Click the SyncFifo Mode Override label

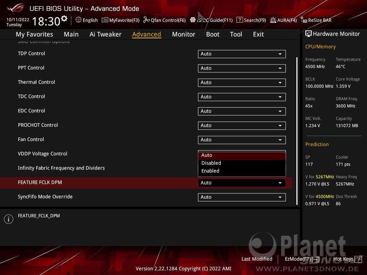point(45,197)
